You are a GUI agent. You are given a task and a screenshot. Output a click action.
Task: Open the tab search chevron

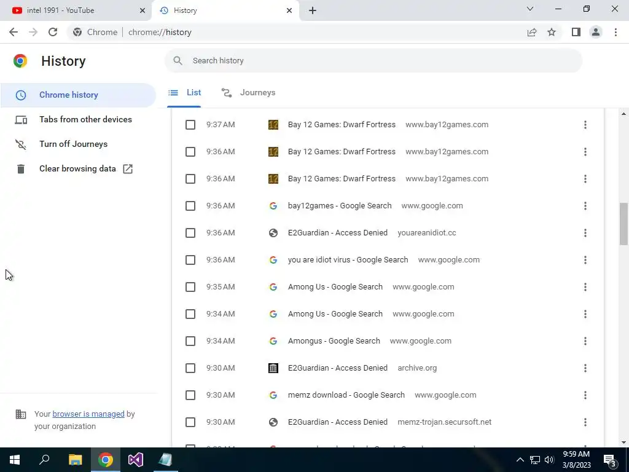tap(530, 9)
